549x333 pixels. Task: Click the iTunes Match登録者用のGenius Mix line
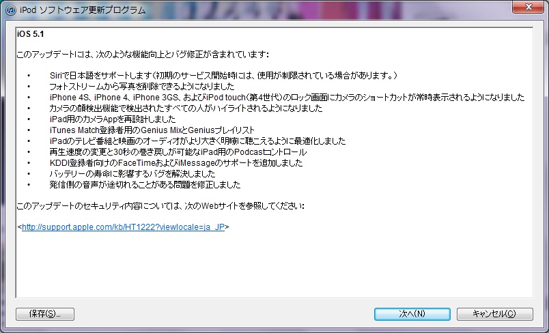tap(152, 130)
